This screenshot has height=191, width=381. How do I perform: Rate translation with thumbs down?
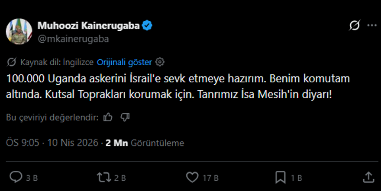[x=125, y=117]
